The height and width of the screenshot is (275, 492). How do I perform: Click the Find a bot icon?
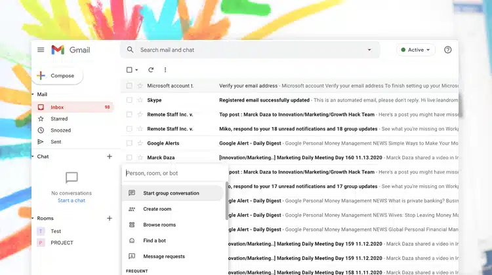132,240
